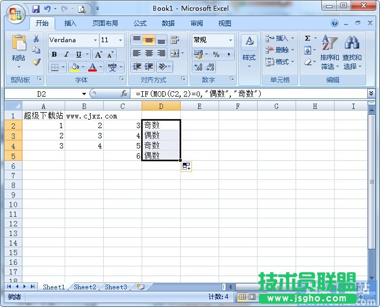Save workbook via quick access toolbar
This screenshot has height=307, width=380.
point(36,9)
